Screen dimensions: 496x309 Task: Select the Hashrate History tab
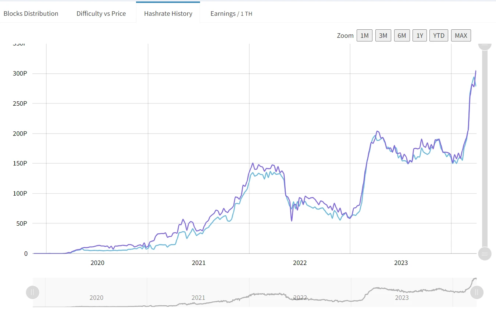(x=168, y=13)
